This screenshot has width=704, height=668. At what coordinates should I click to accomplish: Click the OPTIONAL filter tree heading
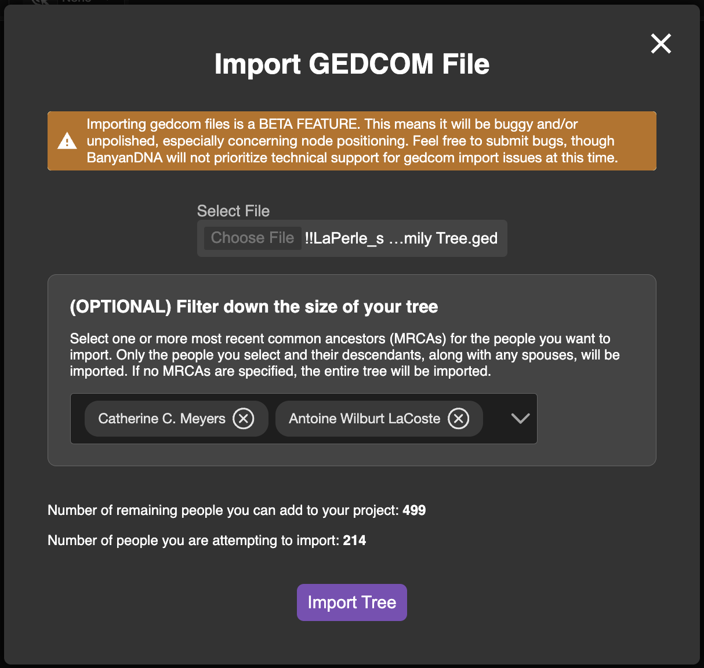(253, 307)
